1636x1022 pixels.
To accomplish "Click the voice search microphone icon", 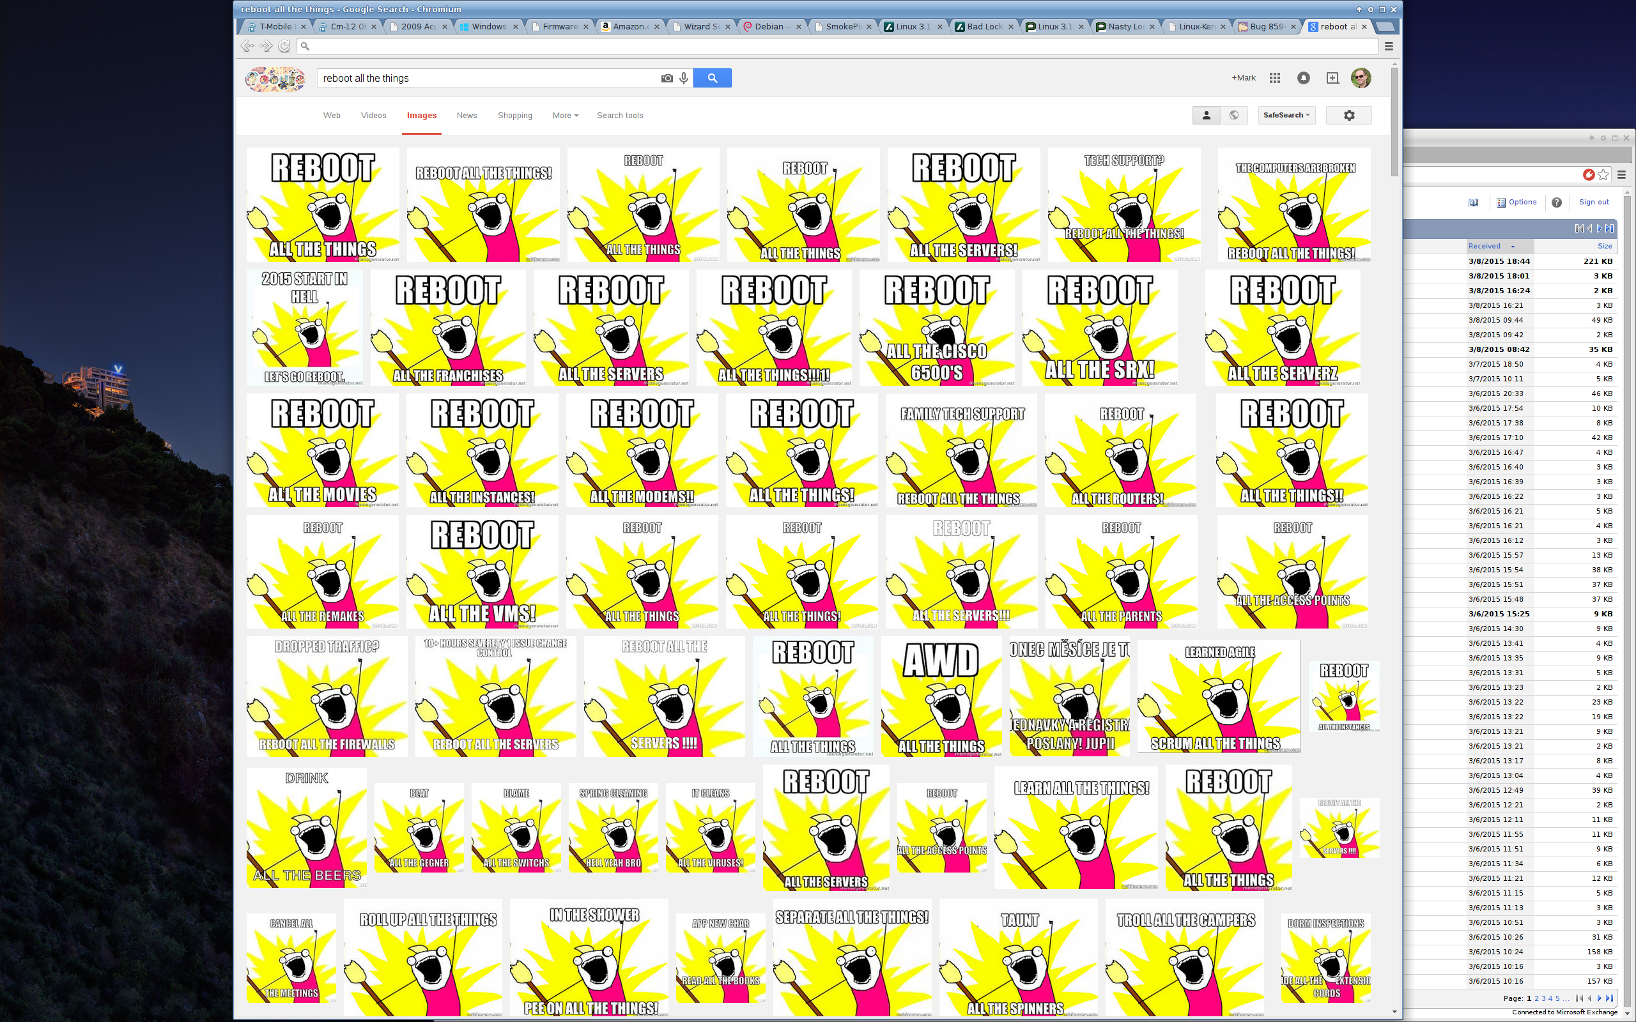I will [x=683, y=79].
